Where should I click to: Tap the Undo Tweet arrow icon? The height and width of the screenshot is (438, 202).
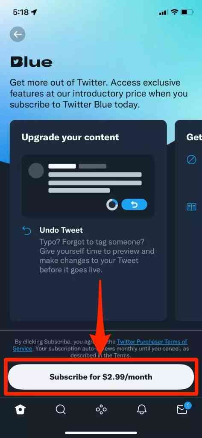point(26,231)
